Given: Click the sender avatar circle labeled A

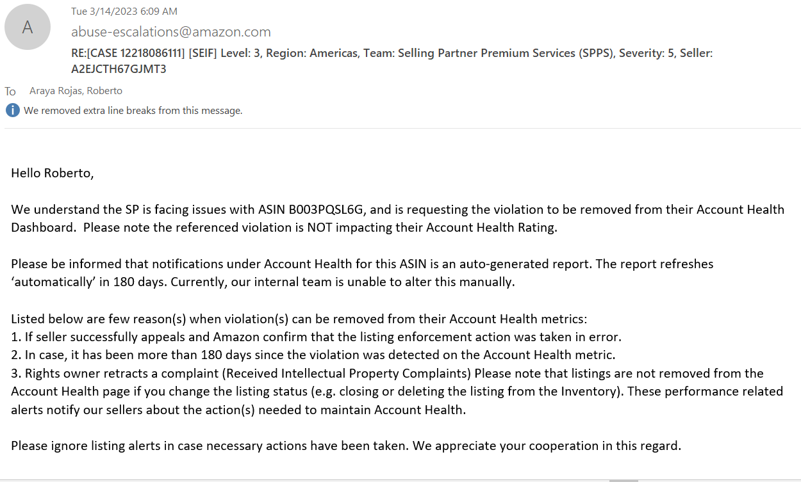Looking at the screenshot, I should tap(28, 27).
